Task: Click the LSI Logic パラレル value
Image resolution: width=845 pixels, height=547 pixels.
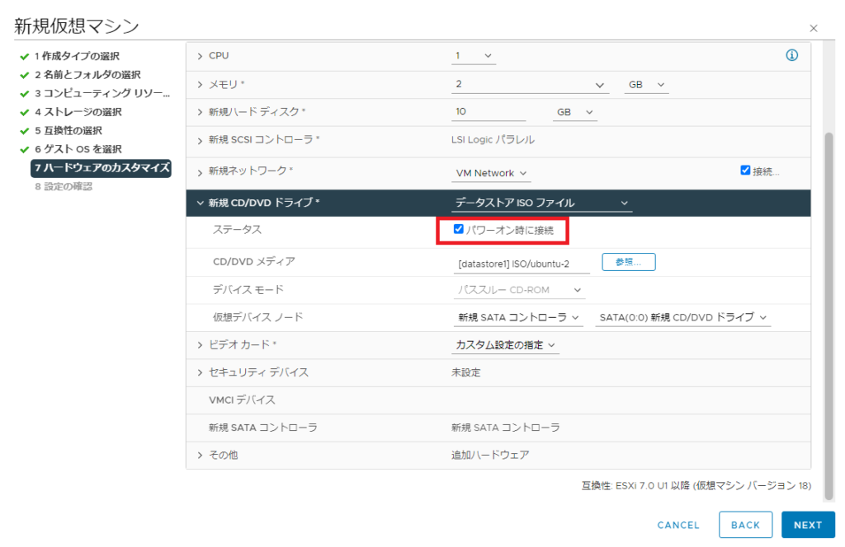Action: 493,140
